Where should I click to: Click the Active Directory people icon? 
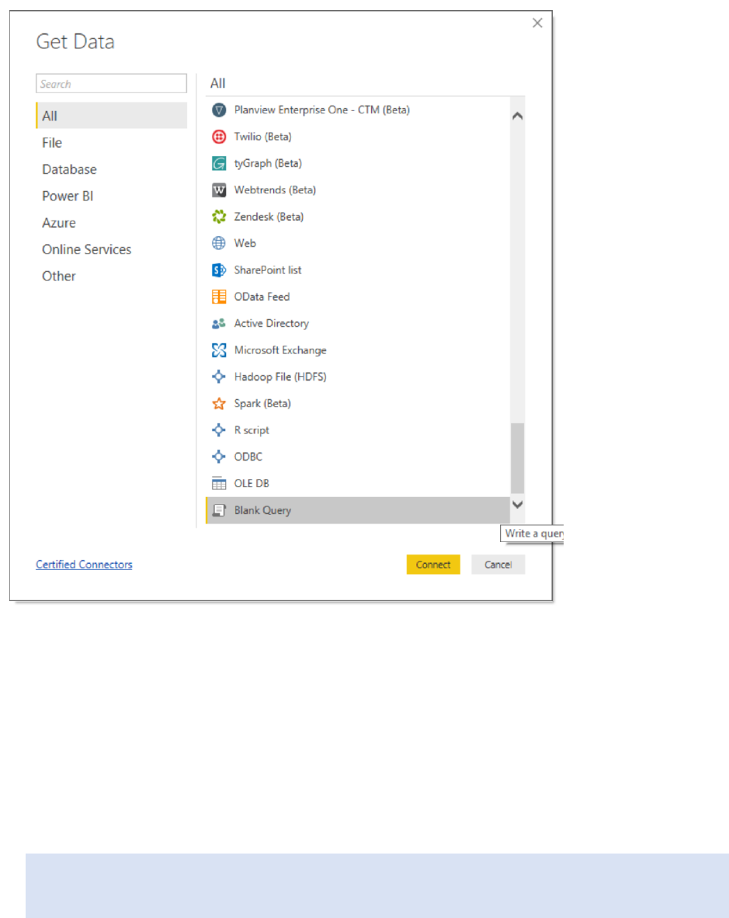click(219, 323)
